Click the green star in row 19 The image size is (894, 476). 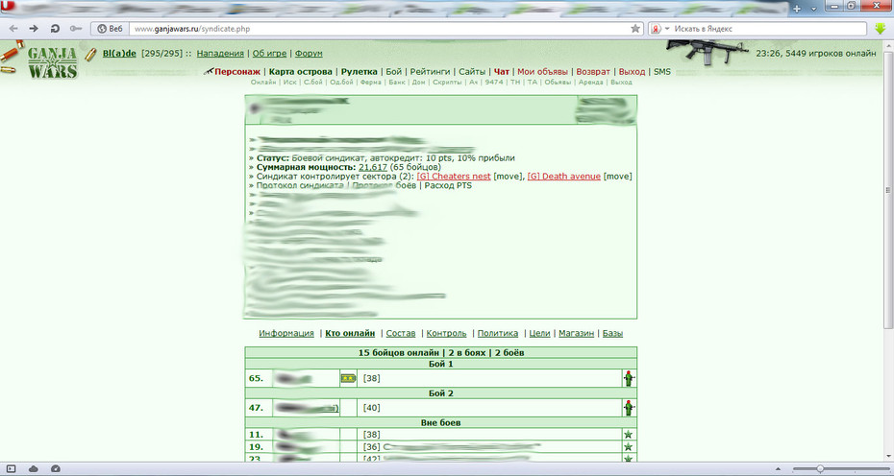(x=629, y=447)
